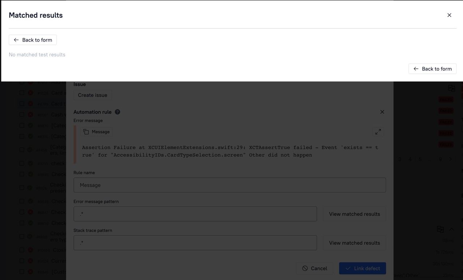
Task: Tick checkbox of the '#8870 [Categ' row
Action: point(22,126)
